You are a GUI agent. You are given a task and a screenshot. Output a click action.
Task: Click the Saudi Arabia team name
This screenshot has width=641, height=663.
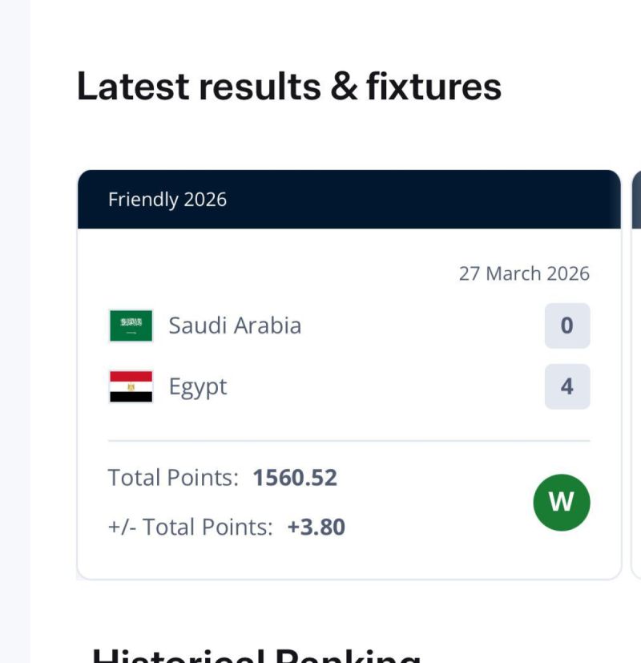click(x=236, y=325)
